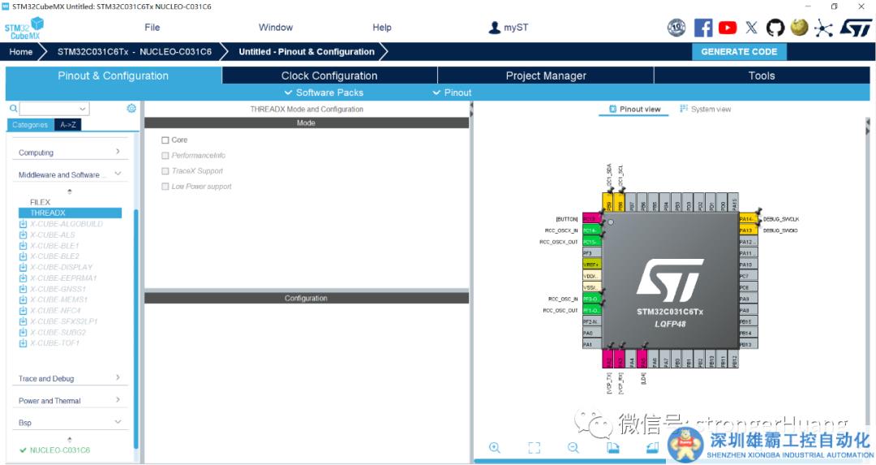Viewport: 876px width, 465px height.
Task: Click the fit-to-screen frame icon
Action: (x=534, y=447)
